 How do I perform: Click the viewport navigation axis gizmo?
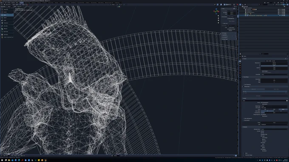[216, 11]
